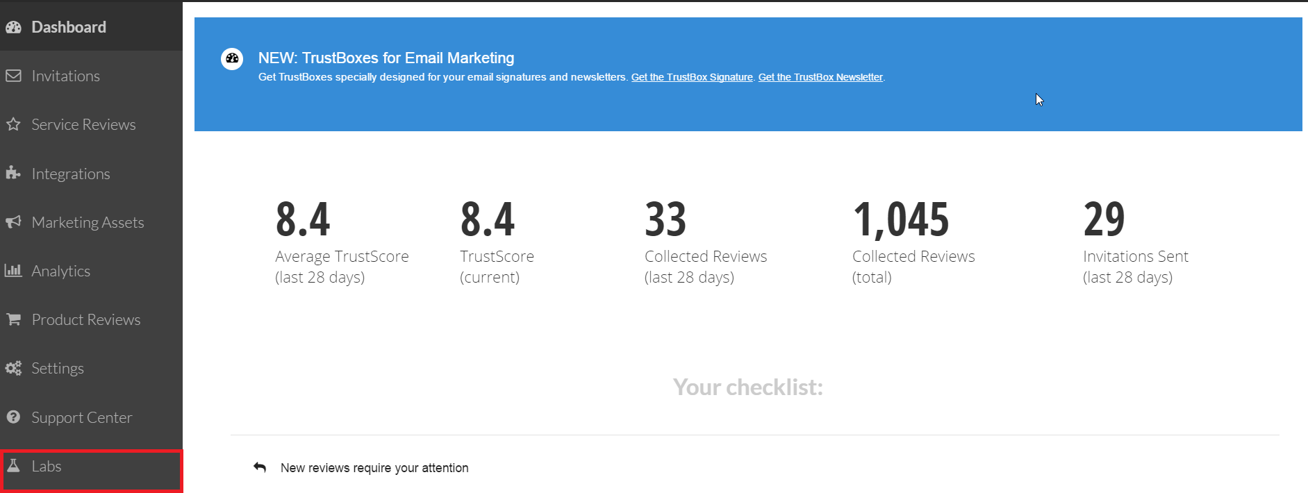Click the 'Your checklist:' heading
The width and height of the screenshot is (1308, 493).
(x=747, y=387)
